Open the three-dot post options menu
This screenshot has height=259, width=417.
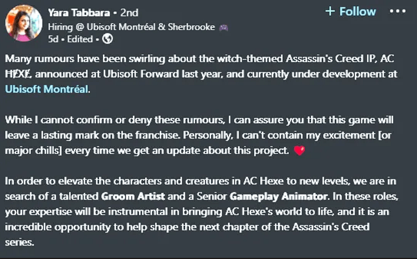coord(397,11)
